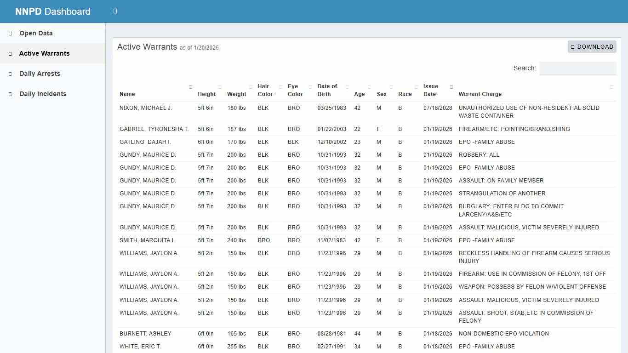Click the Daily Arrests sidebar icon
The image size is (628, 353).
pos(10,74)
